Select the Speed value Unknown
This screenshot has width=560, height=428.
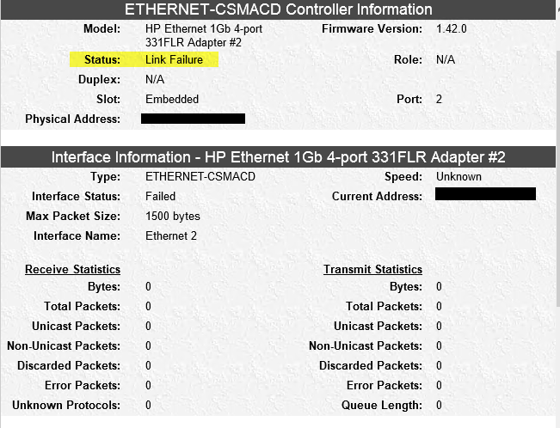(458, 176)
